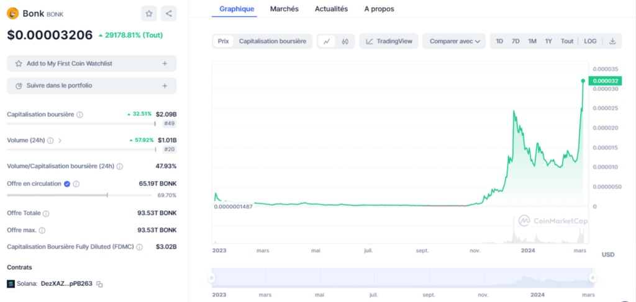Click the 0.0000001487 chart baseline label

pyautogui.click(x=234, y=207)
